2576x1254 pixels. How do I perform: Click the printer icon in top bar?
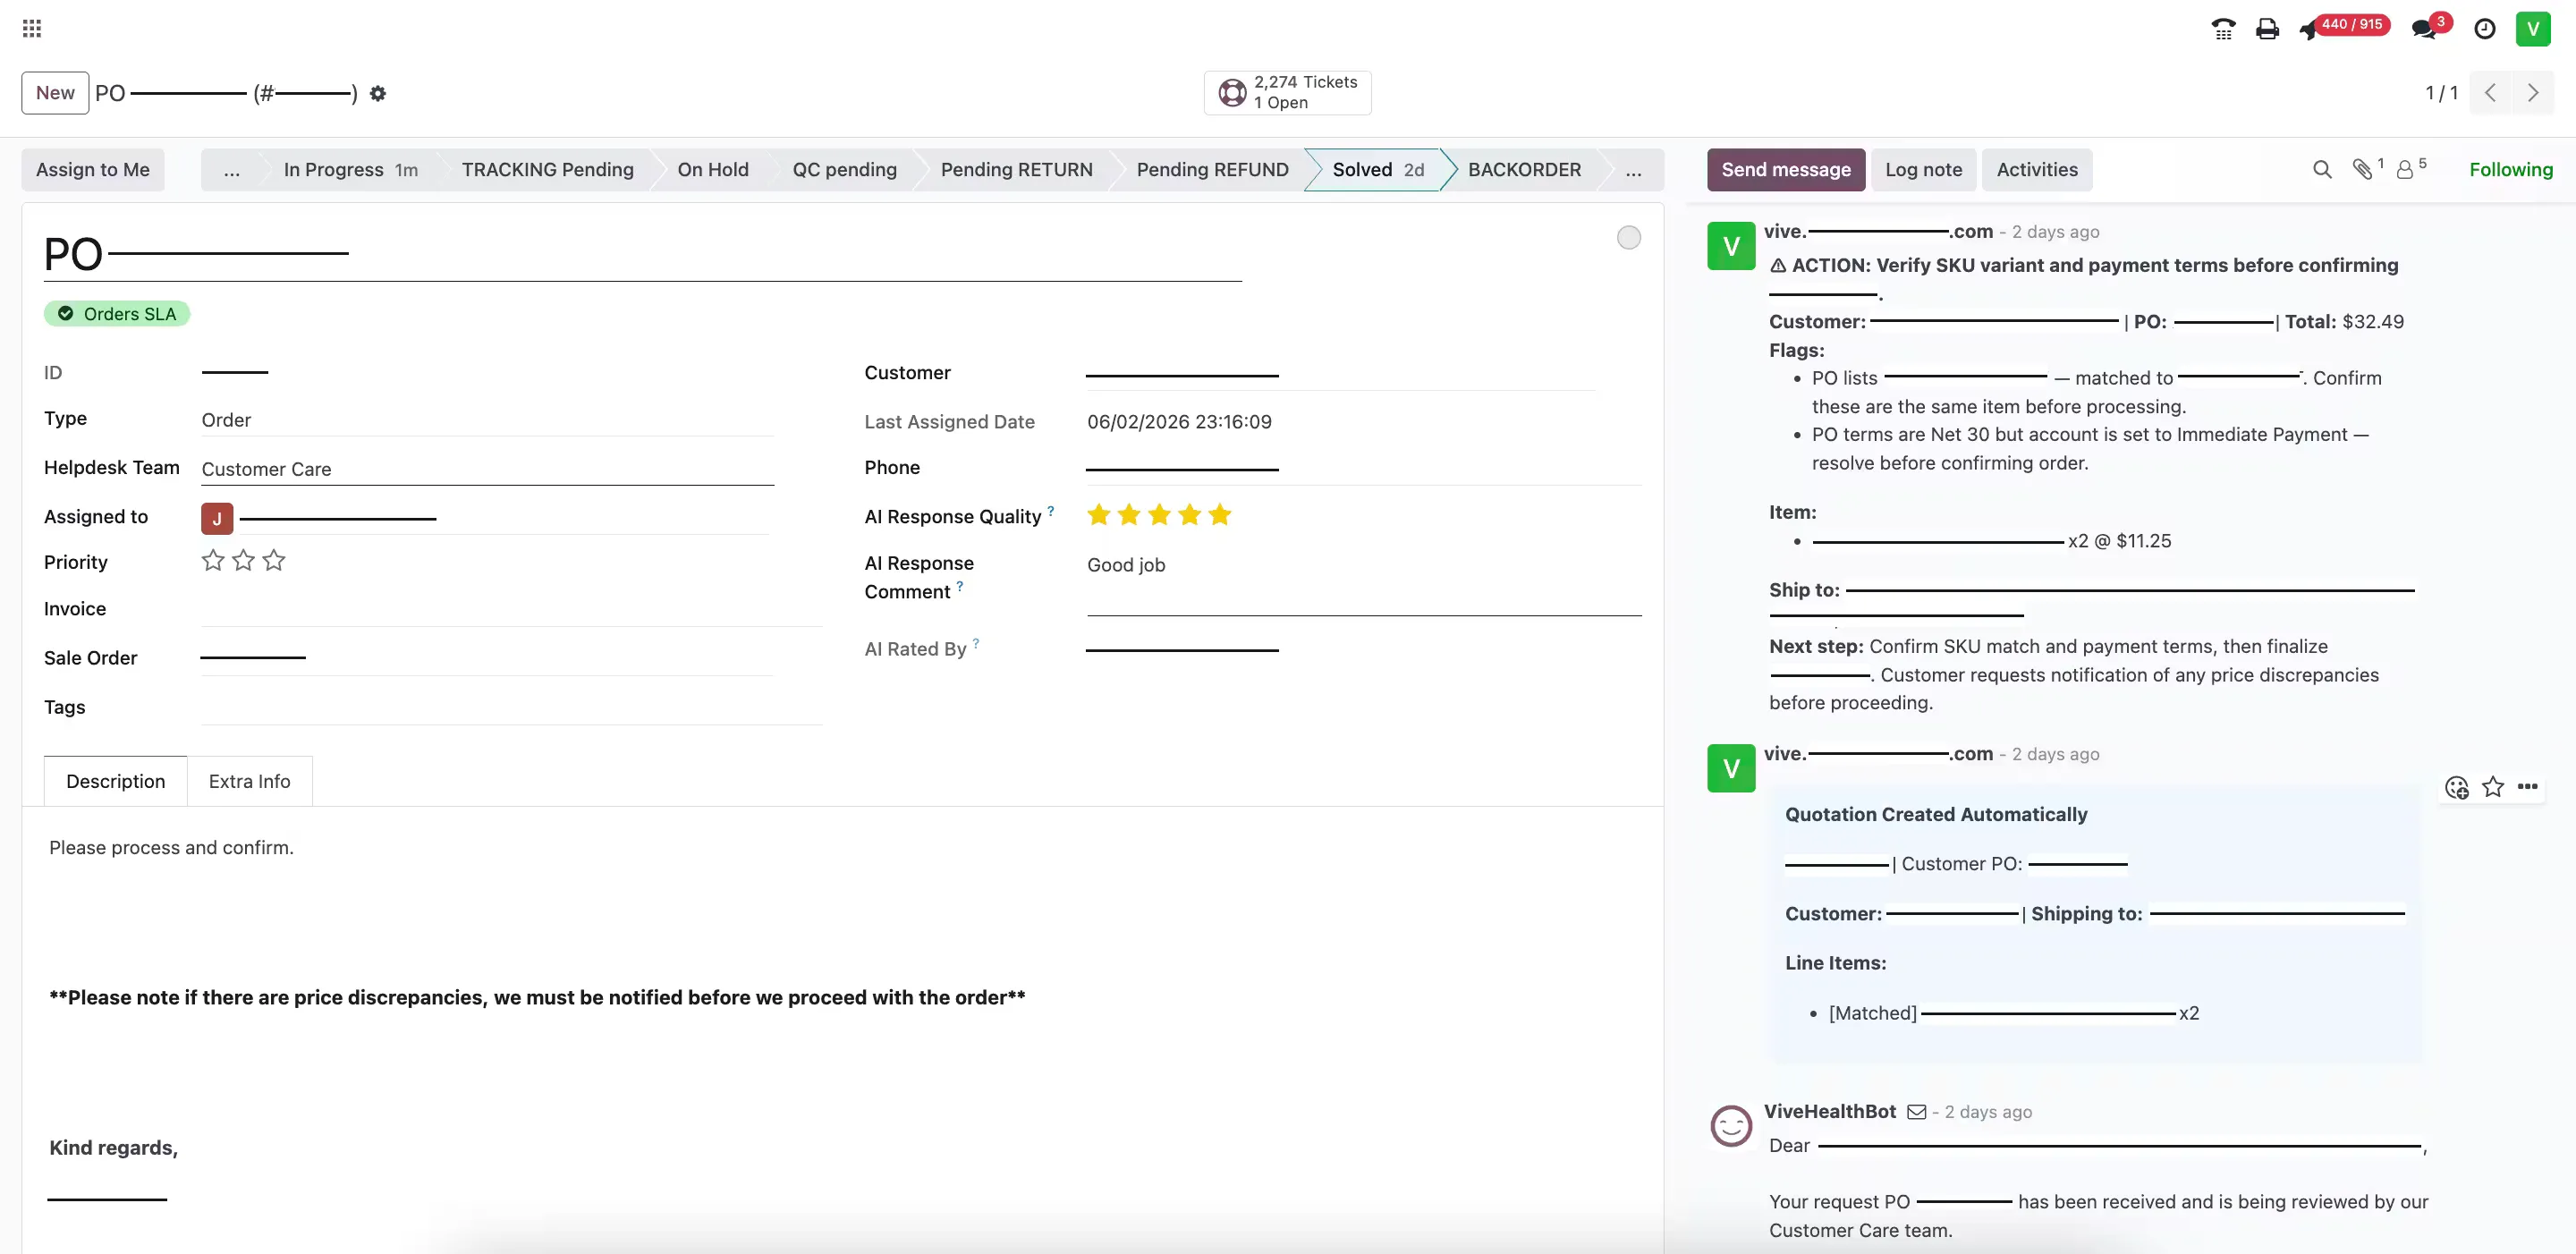[x=2267, y=29]
